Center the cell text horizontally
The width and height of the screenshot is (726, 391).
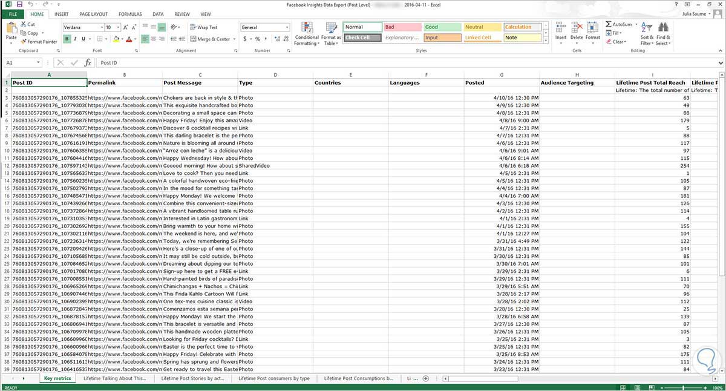pyautogui.click(x=154, y=39)
